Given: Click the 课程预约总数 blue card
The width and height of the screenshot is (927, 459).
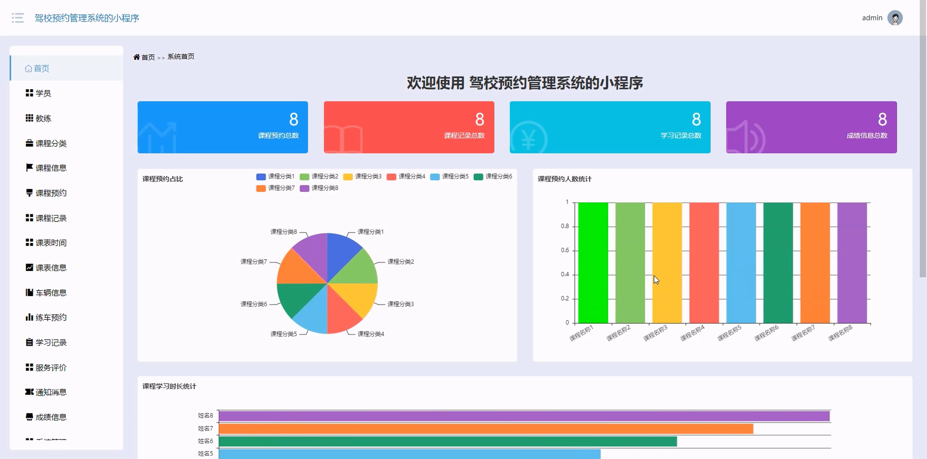Looking at the screenshot, I should coord(222,127).
